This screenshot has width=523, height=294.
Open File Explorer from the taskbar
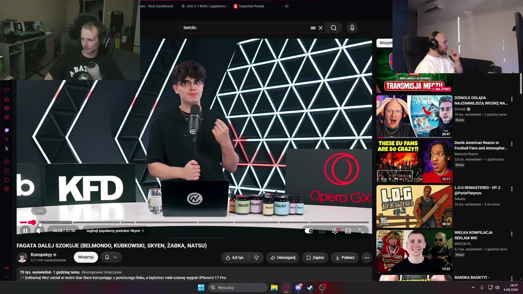coord(274,287)
